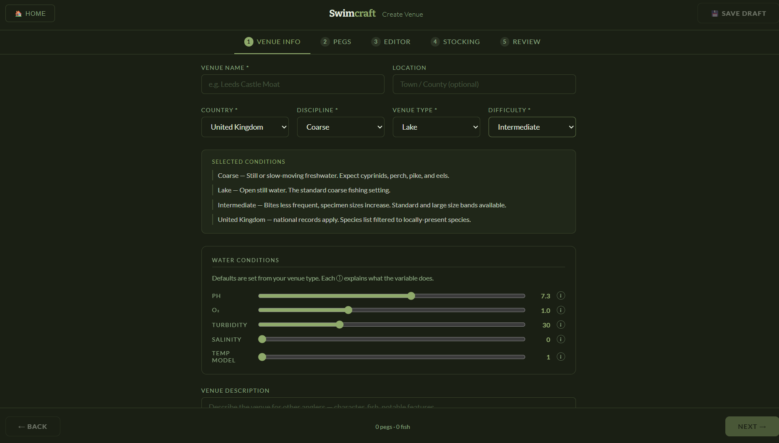The image size is (779, 443).
Task: Click the O₂ value 1.0
Action: [545, 311]
